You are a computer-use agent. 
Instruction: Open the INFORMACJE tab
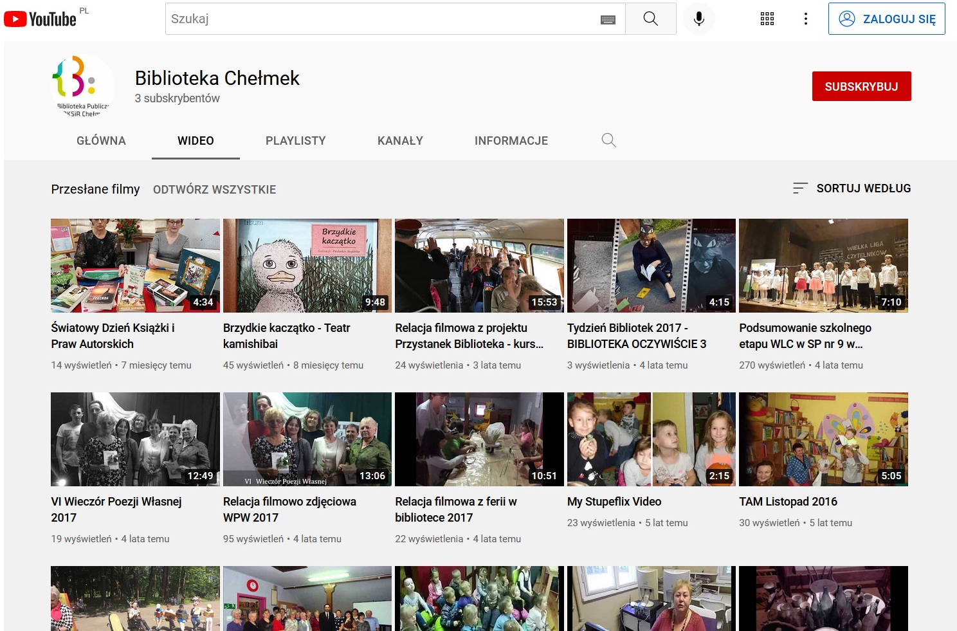pos(511,140)
